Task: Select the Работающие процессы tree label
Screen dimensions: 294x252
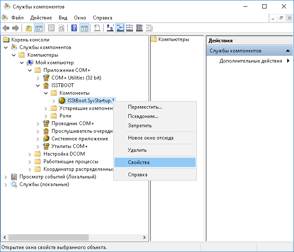Action: tap(71, 162)
